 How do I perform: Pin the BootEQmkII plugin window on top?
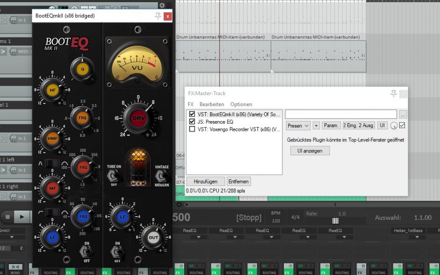[x=158, y=16]
